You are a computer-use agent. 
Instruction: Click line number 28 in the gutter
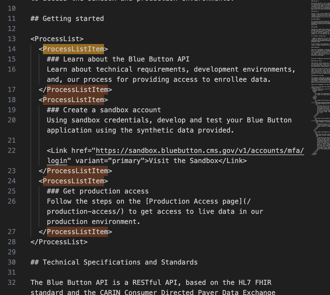[x=12, y=242]
